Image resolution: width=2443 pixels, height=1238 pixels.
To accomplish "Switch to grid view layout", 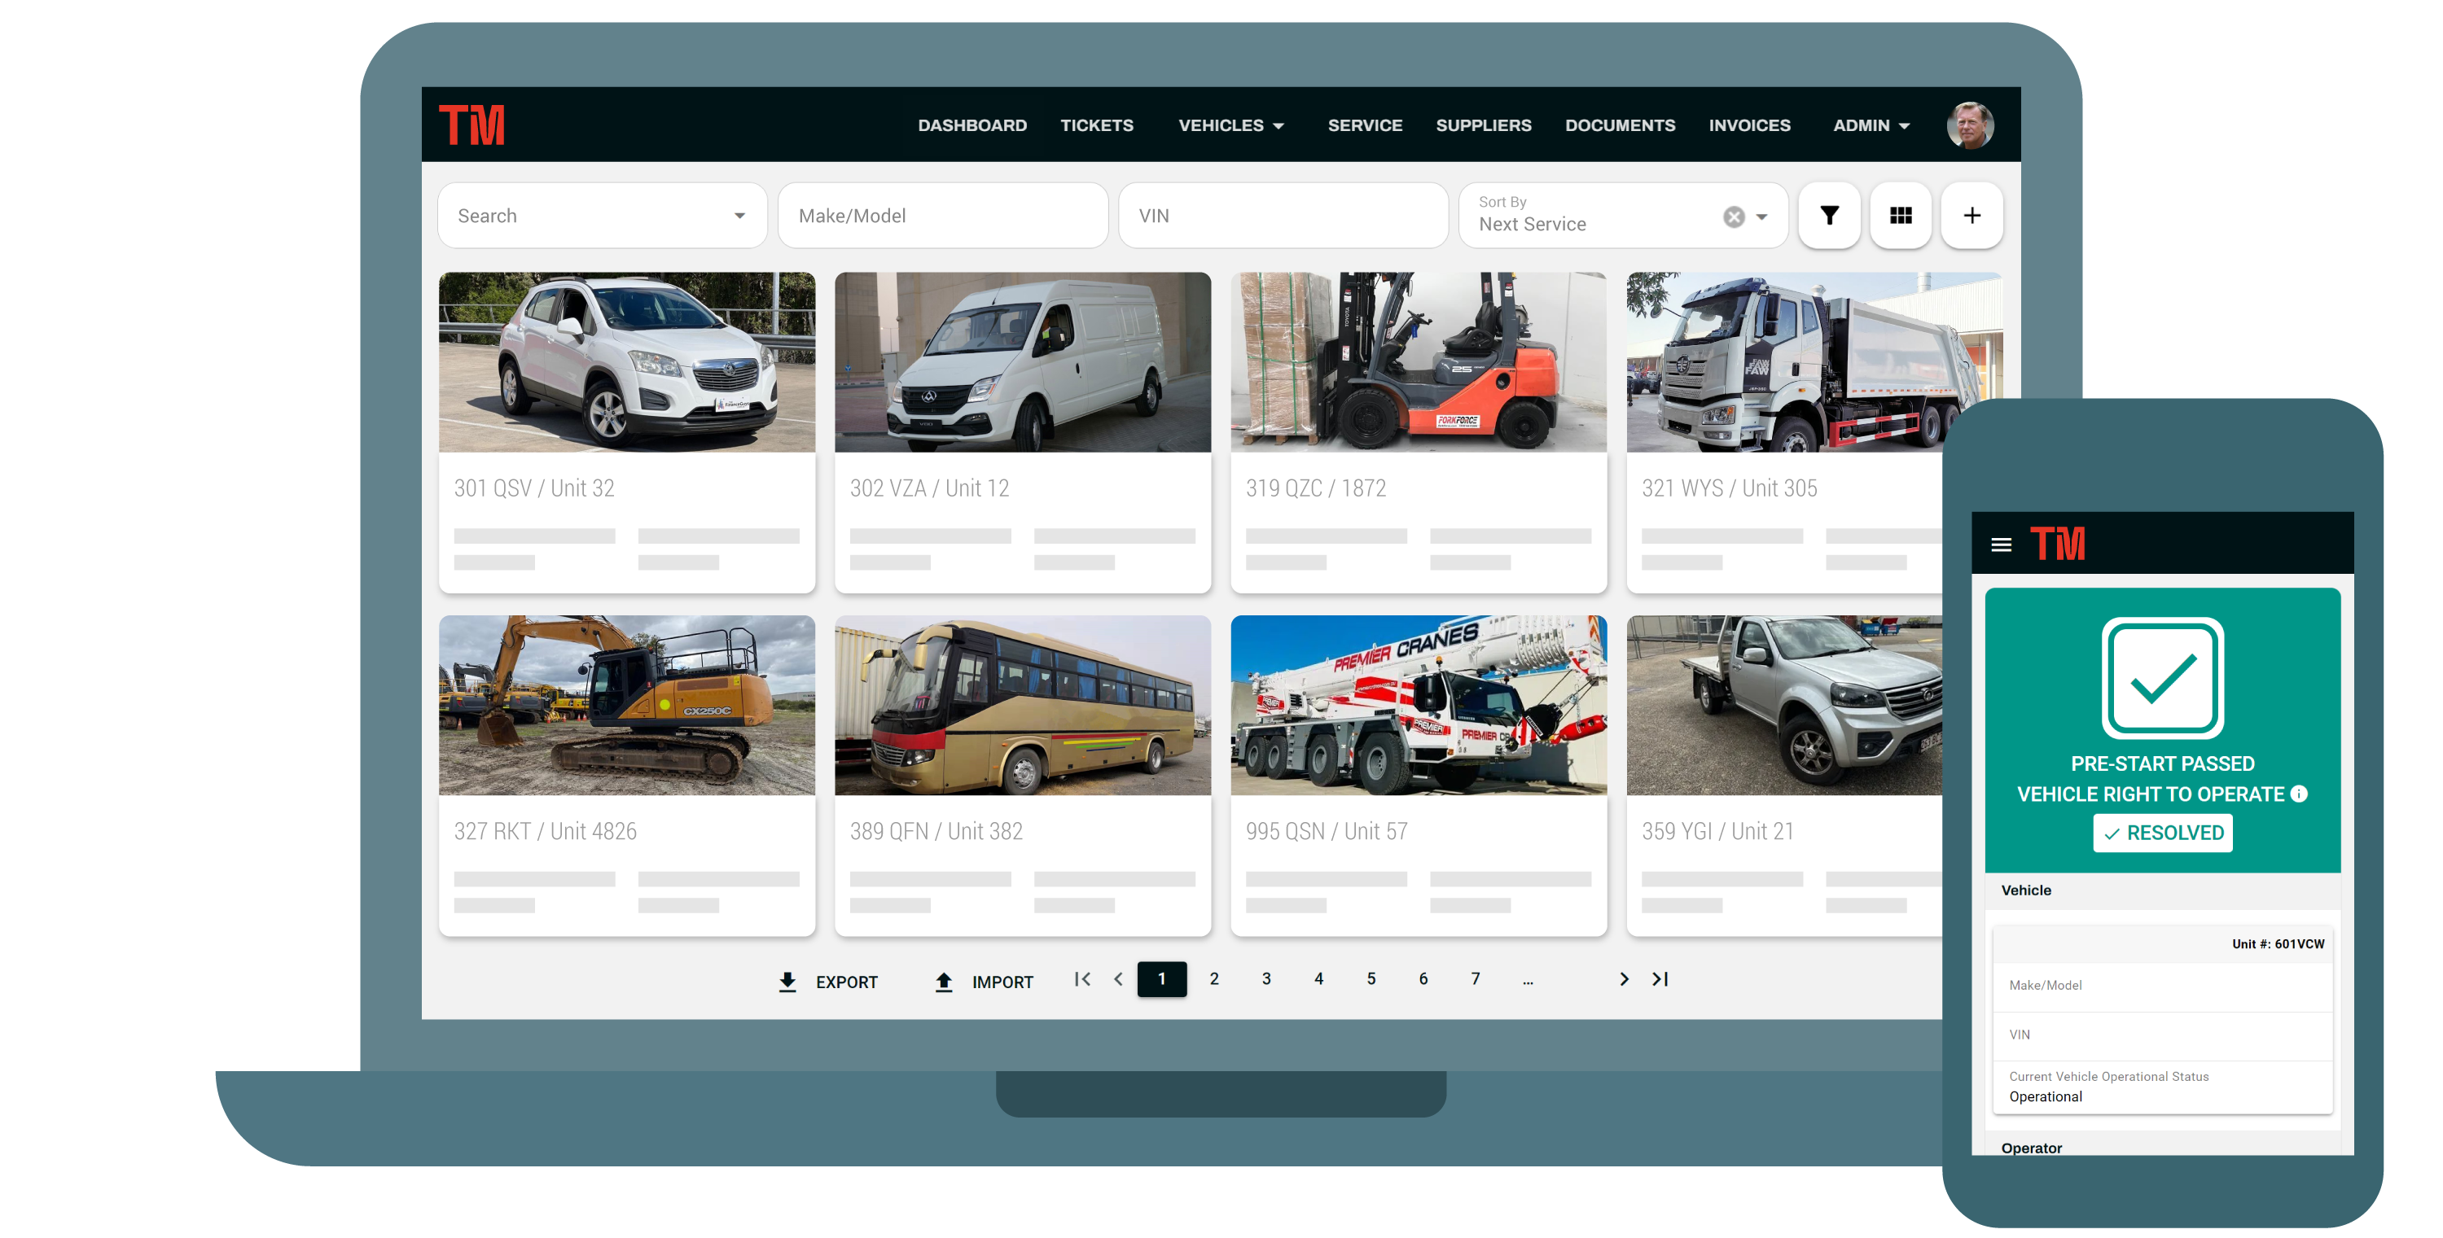I will (x=1901, y=215).
